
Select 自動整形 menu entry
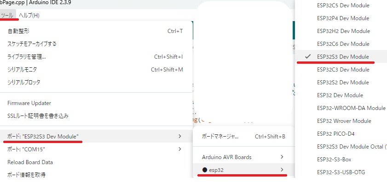96,31
